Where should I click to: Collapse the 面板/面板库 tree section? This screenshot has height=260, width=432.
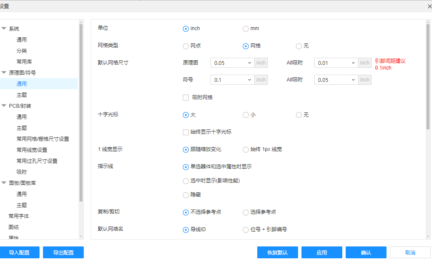pos(4,183)
